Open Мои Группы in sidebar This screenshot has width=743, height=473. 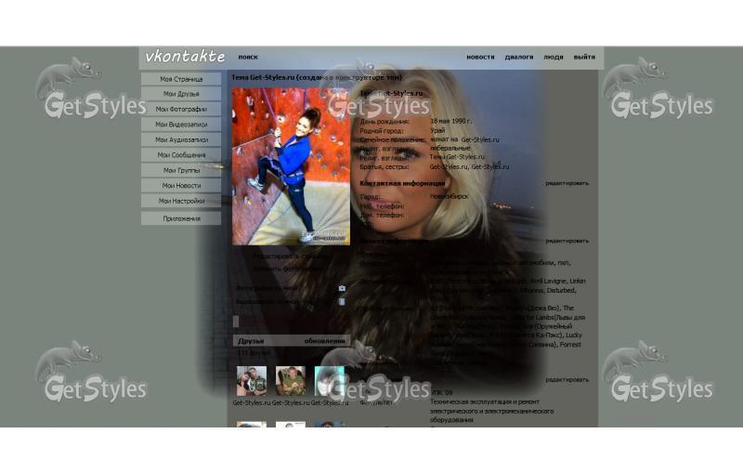181,170
